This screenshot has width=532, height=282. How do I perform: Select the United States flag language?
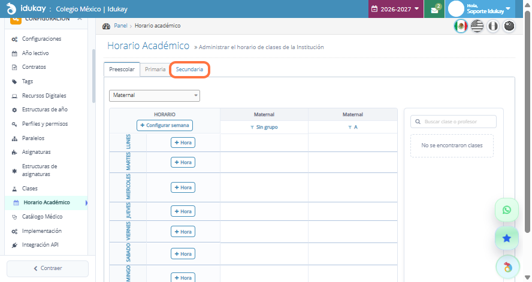(x=477, y=26)
